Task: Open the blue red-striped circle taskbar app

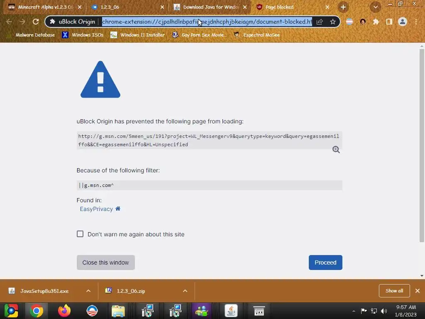Action: 92,311
